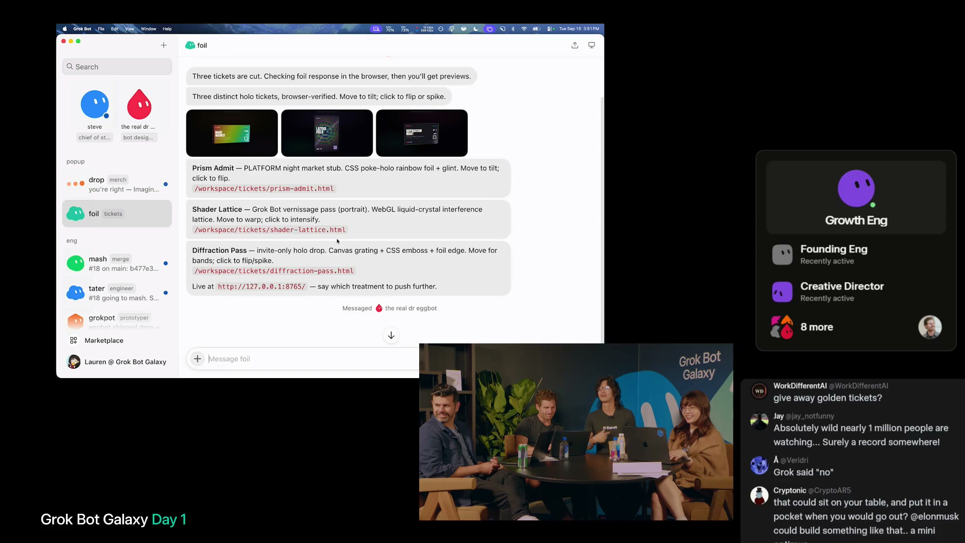Click the shader-lattice.html file path
965x543 pixels.
coord(270,230)
